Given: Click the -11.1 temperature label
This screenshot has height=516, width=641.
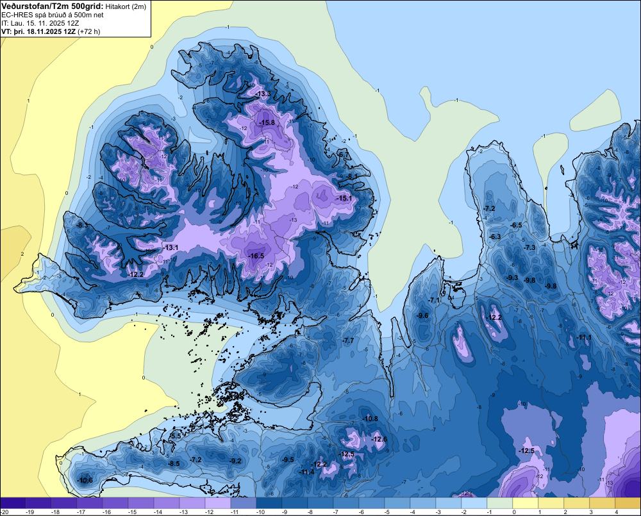Looking at the screenshot, I should (584, 338).
